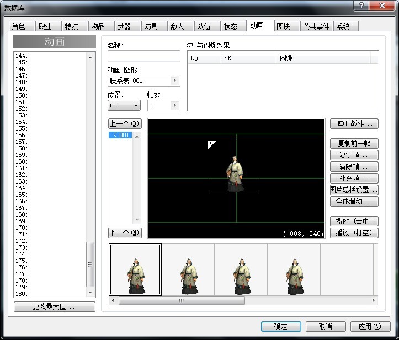The image size is (399, 340).
Task: Click the animation list scroll up arrow
Action: coord(91,57)
